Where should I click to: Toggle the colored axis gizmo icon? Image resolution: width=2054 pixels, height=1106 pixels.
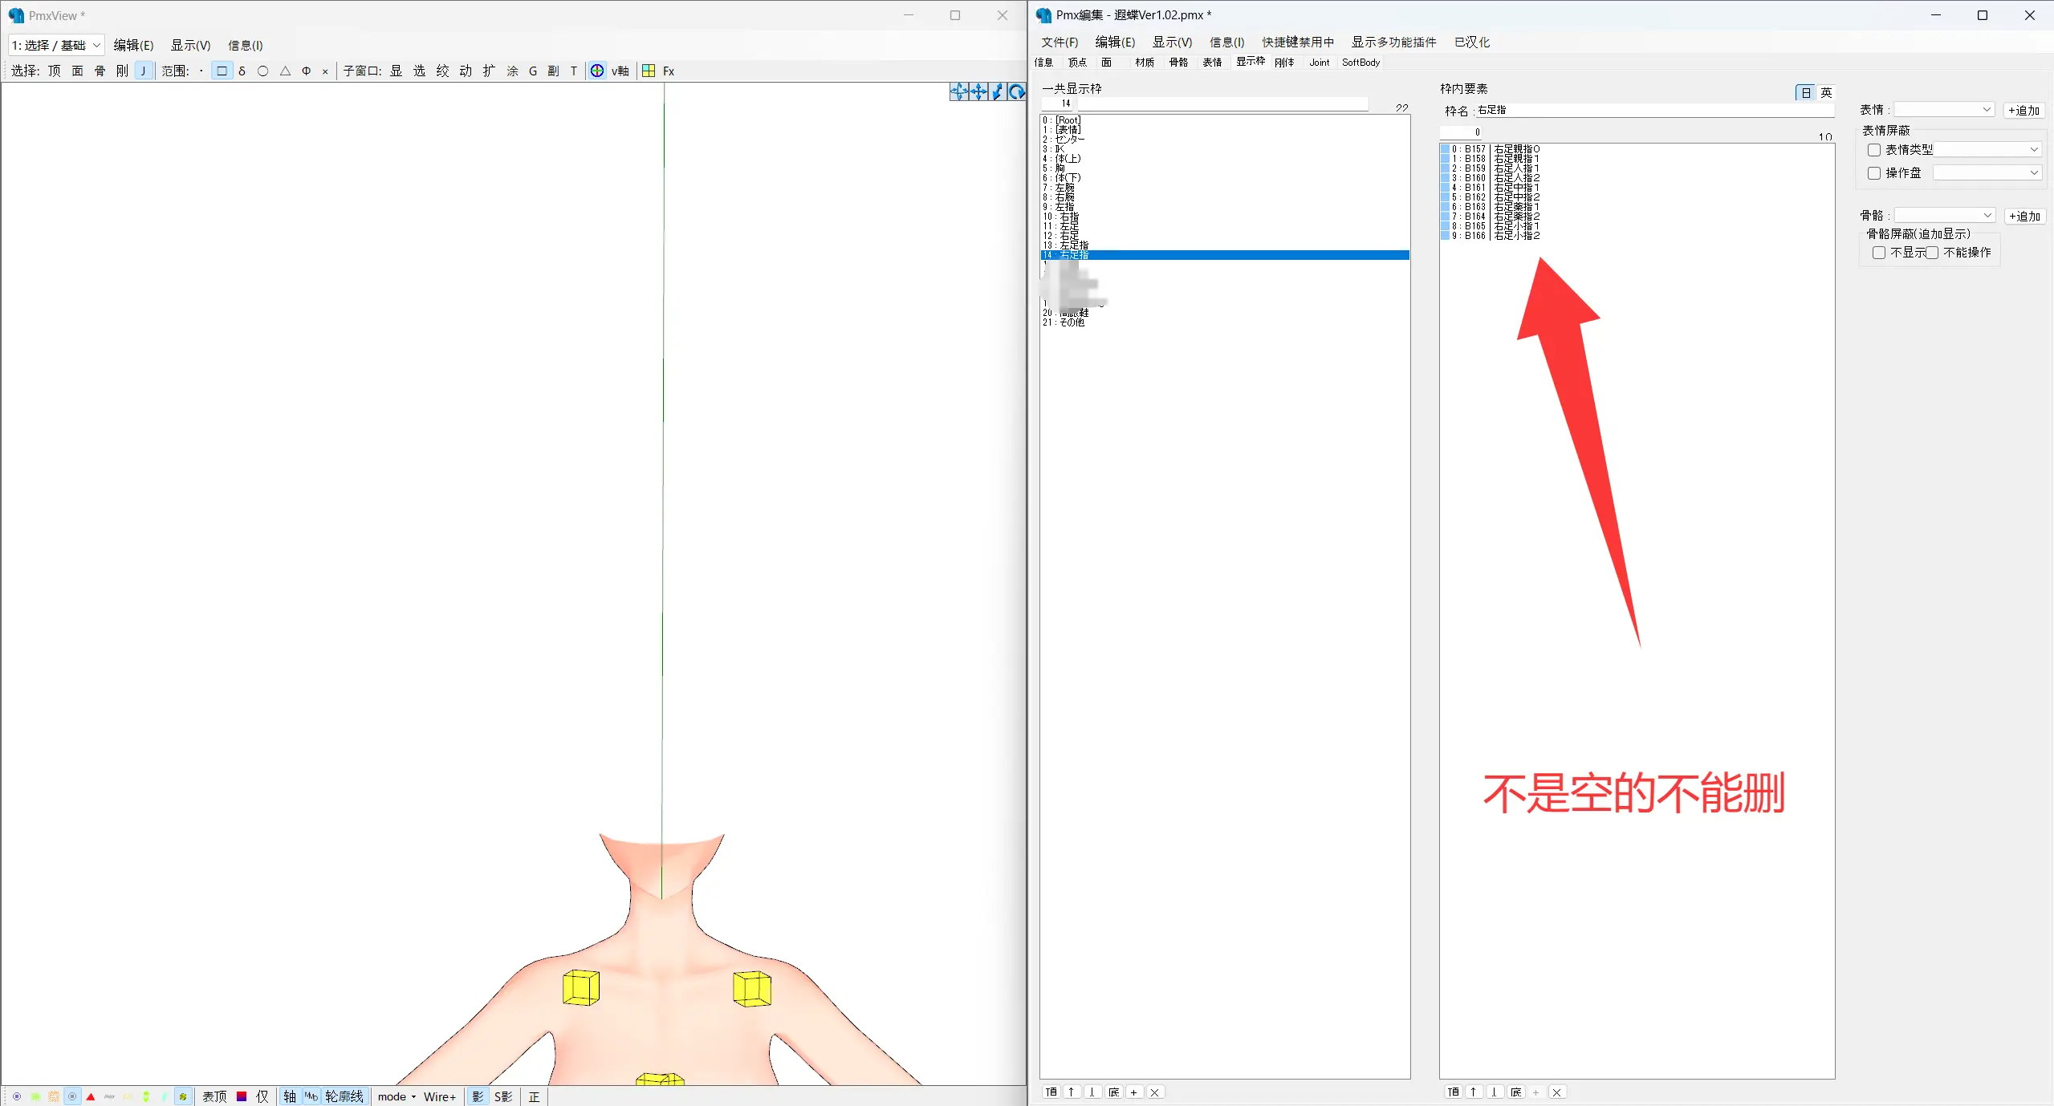597,71
